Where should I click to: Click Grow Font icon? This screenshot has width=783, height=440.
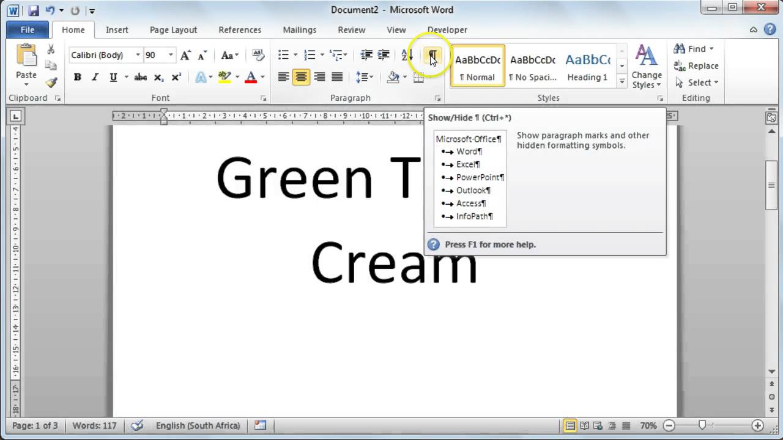point(185,55)
